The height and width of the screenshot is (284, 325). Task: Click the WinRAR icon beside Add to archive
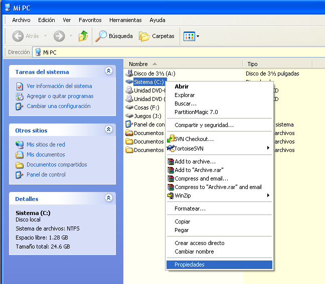(x=171, y=161)
